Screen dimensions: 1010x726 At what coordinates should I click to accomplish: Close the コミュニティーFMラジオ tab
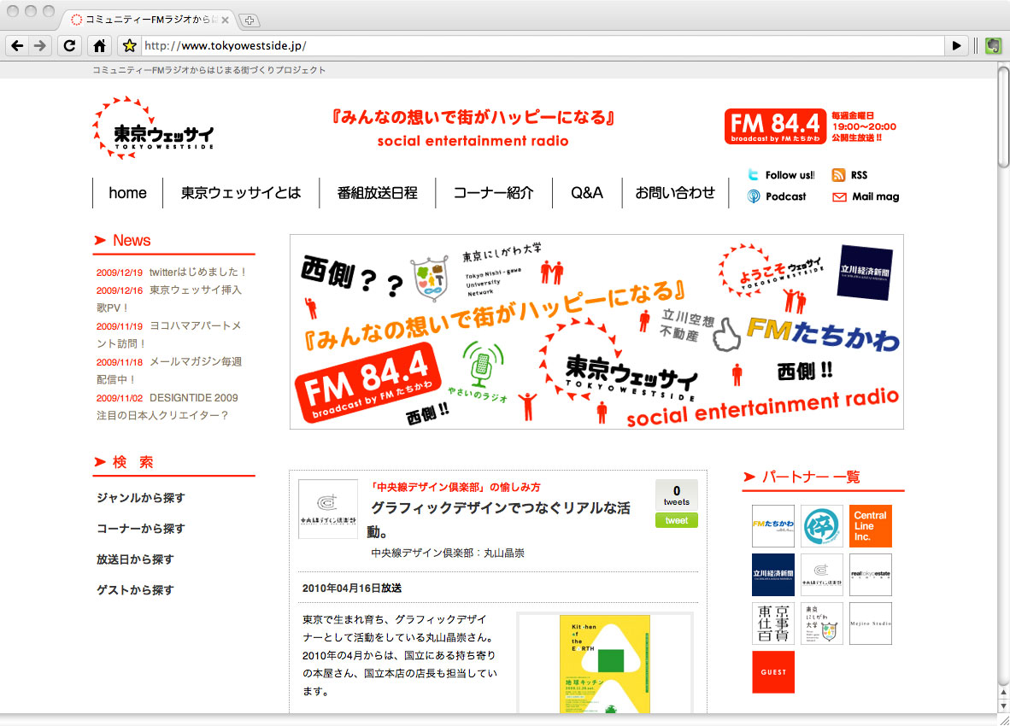click(x=225, y=20)
